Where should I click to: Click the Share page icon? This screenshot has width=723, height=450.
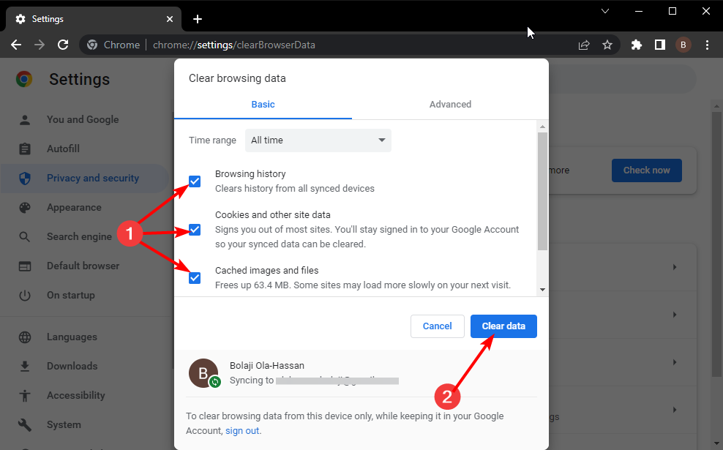(584, 45)
